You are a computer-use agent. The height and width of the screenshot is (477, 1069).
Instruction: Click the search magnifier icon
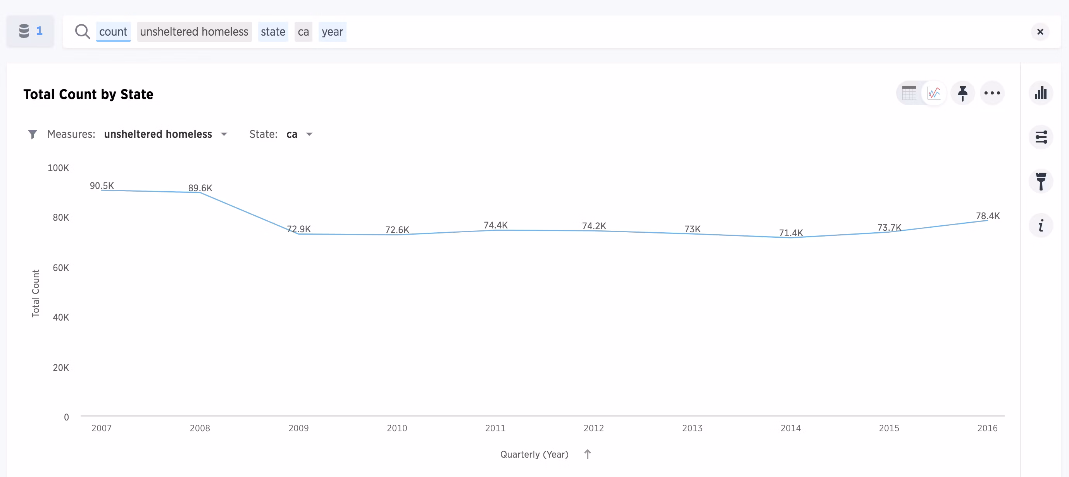click(x=82, y=31)
